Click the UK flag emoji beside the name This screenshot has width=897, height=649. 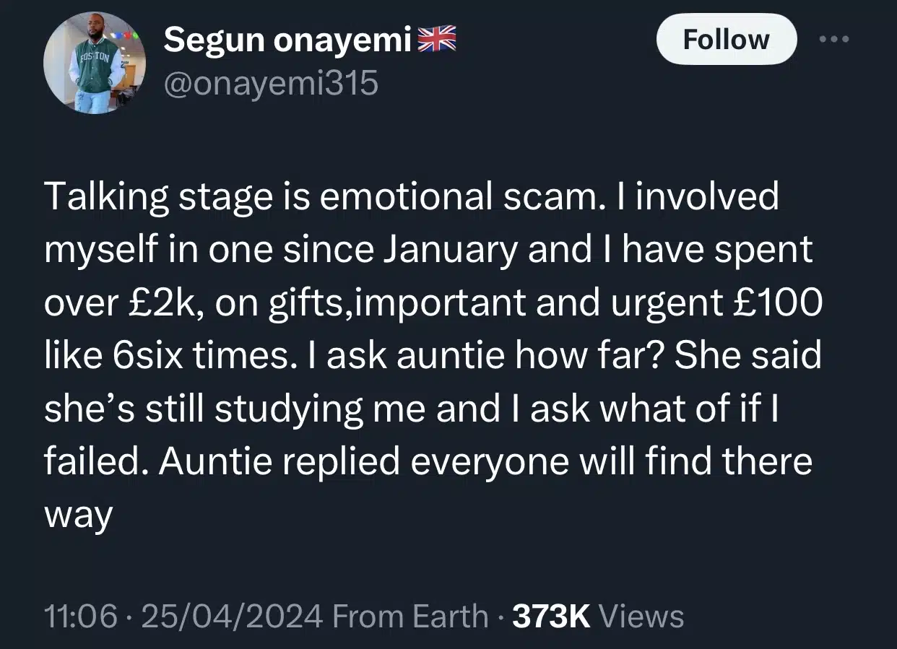[439, 41]
